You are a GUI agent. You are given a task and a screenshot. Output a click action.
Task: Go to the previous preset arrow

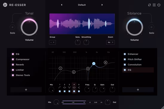[62, 5]
